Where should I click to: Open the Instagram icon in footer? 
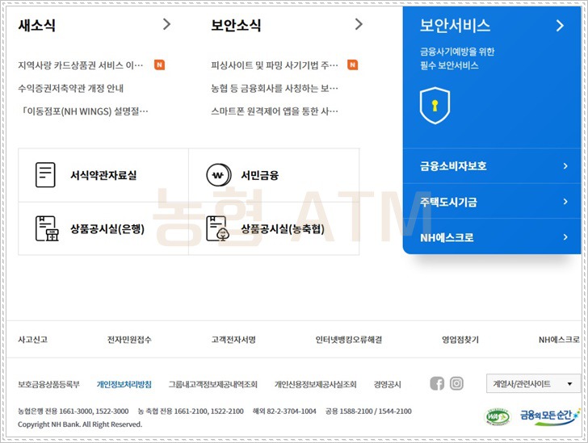456,383
